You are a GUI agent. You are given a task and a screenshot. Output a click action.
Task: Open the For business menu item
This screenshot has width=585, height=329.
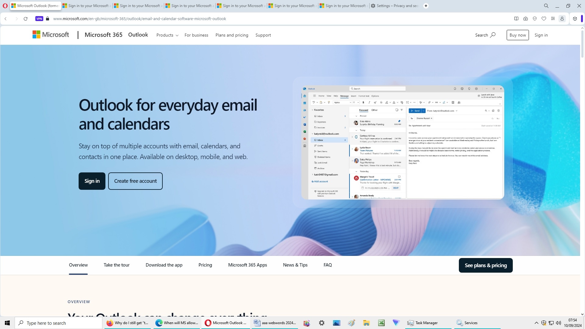[x=196, y=35]
